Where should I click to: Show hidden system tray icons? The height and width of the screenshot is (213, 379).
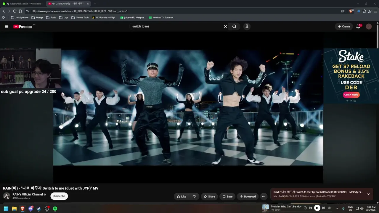coord(337,209)
